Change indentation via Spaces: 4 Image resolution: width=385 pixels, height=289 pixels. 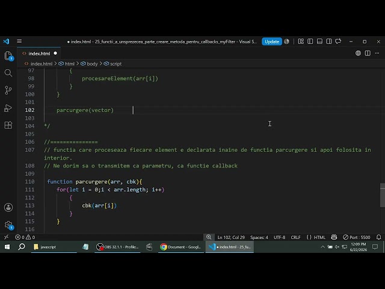pyautogui.click(x=259, y=237)
